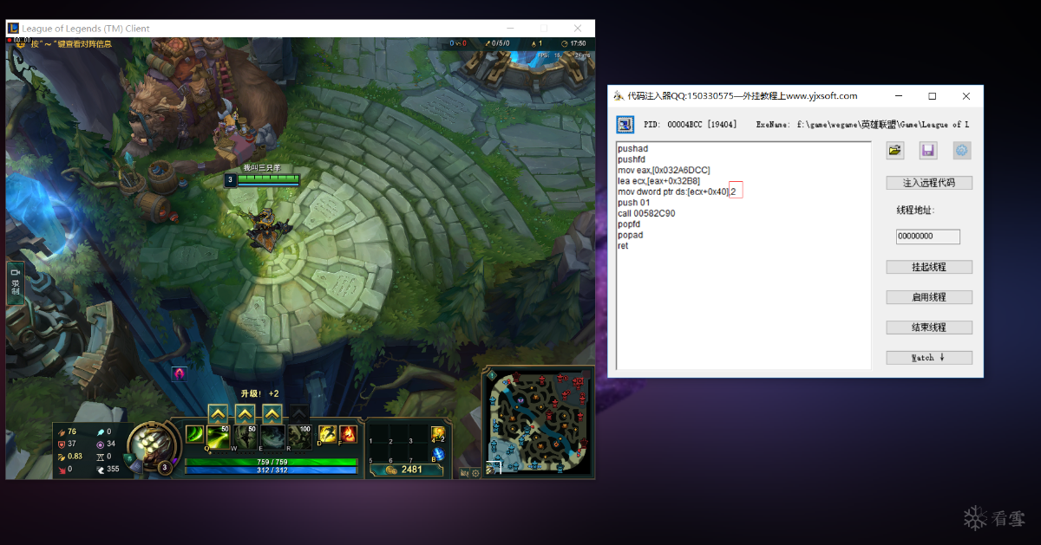Click the 挂起线程 button
The height and width of the screenshot is (545, 1041).
click(x=929, y=267)
